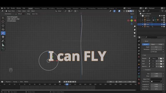Viewport: 166px width, 93px height.
Task: Toggle proportional editing in header
Action: click(x=75, y=11)
